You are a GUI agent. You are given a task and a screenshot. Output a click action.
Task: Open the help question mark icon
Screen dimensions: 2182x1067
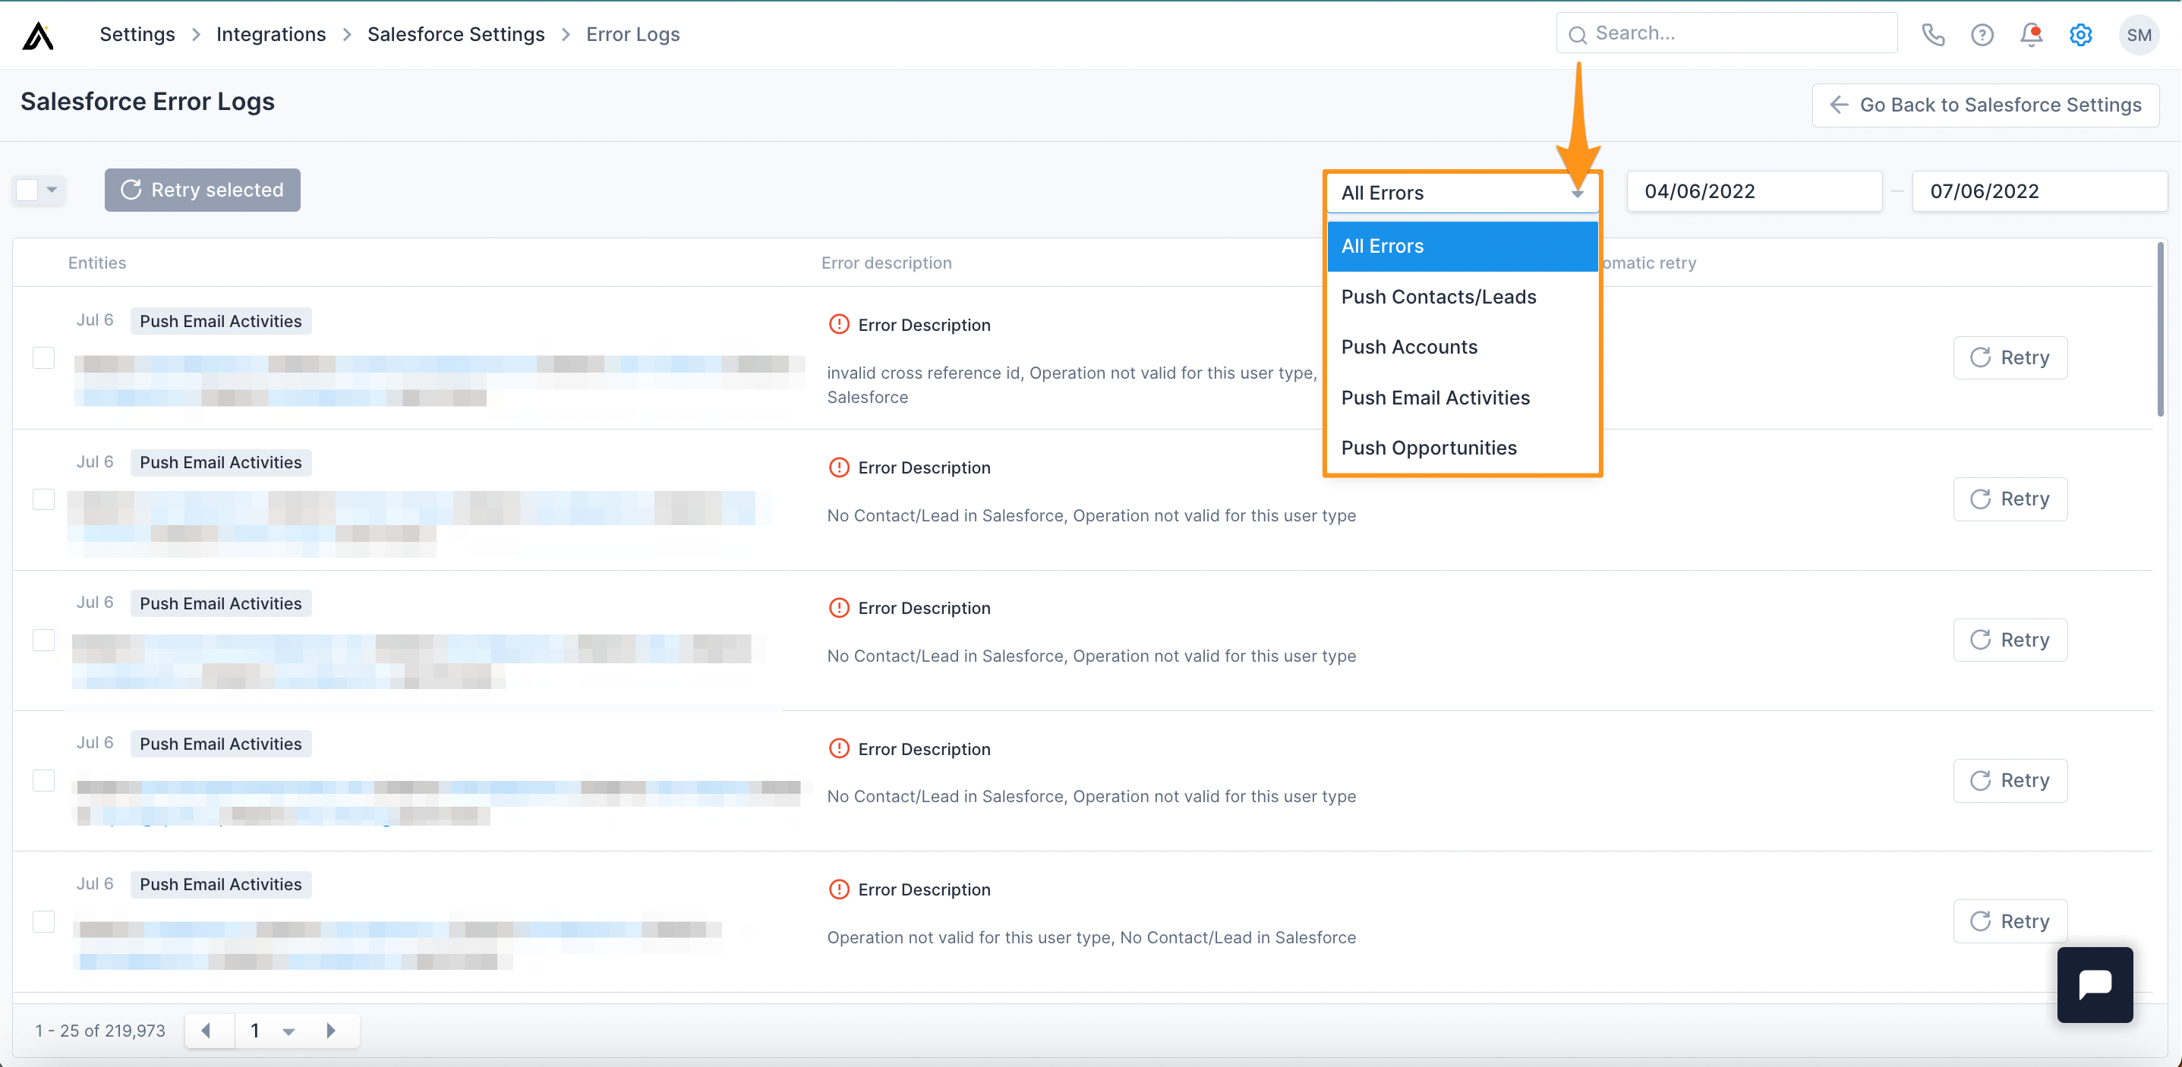tap(1982, 35)
